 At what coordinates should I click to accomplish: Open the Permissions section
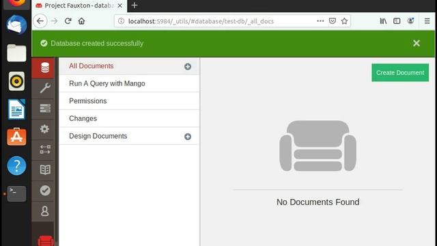pyautogui.click(x=88, y=101)
